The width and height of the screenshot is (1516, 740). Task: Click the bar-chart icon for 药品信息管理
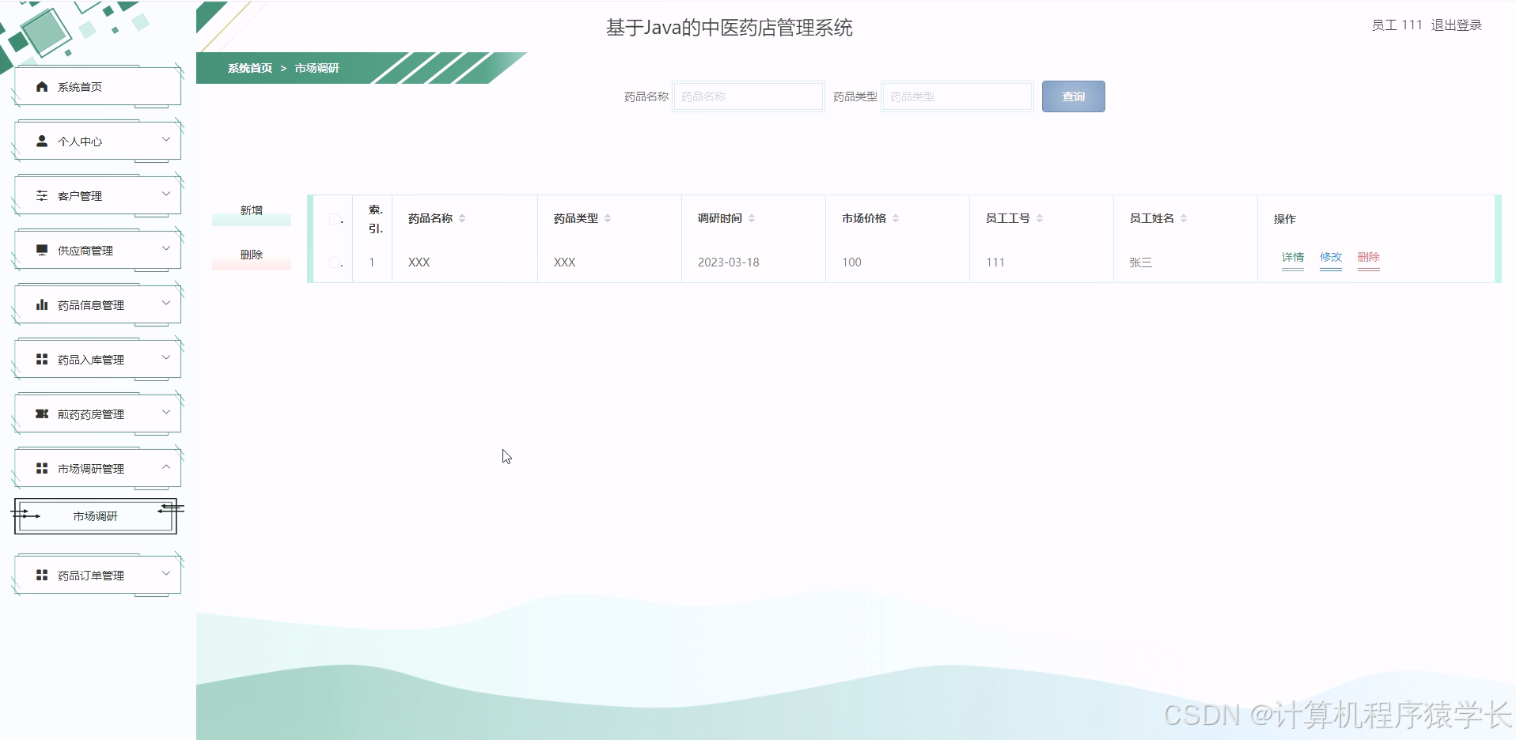tap(42, 304)
